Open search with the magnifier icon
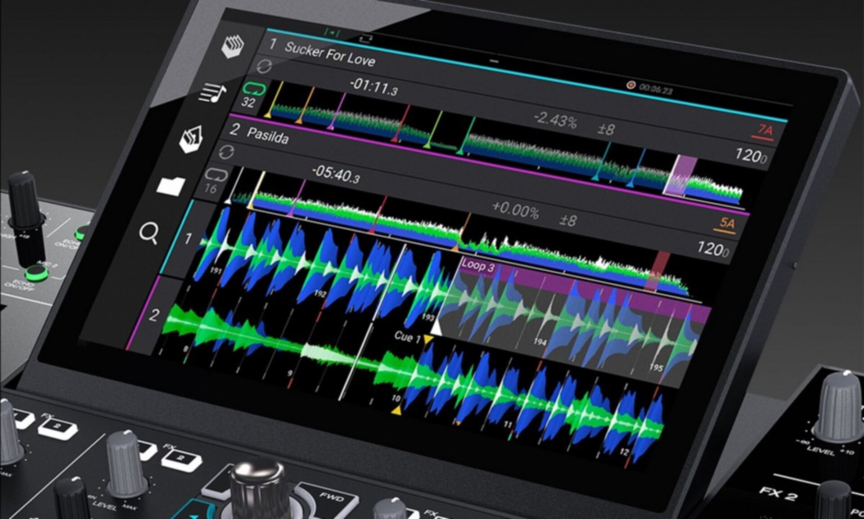864x519 pixels. [148, 234]
